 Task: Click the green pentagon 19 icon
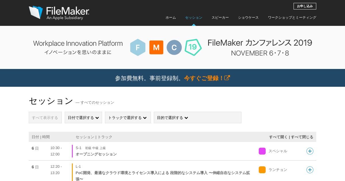(193, 47)
